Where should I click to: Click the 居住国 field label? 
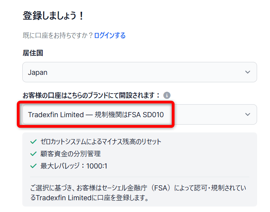(x=33, y=53)
